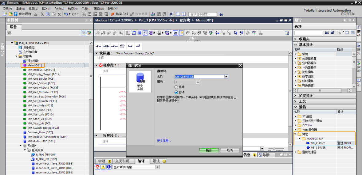Select MB_SERVER instruction in list
The height and width of the screenshot is (175, 362).
[x=318, y=148]
